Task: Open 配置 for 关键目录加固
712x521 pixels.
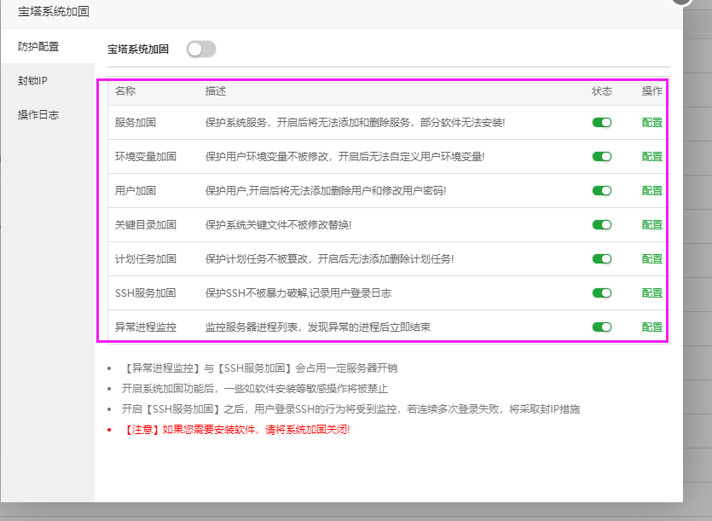Action: tap(651, 224)
